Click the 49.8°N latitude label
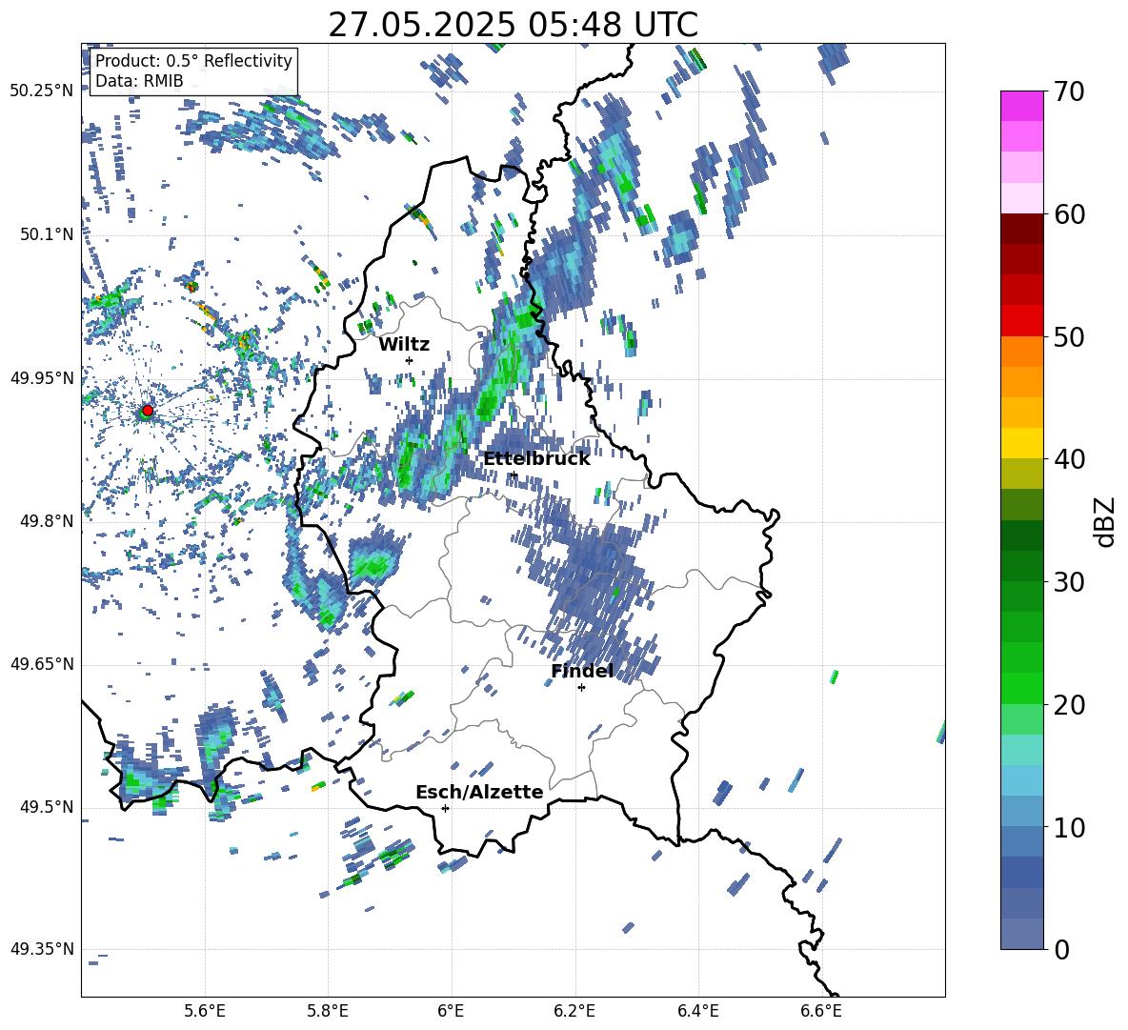Viewport: 1128px width, 1030px height. click(x=48, y=521)
